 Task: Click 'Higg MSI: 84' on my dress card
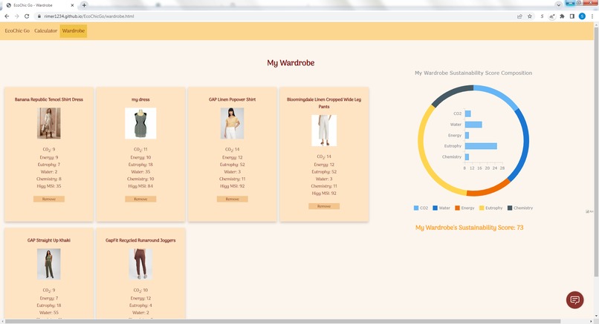point(140,186)
